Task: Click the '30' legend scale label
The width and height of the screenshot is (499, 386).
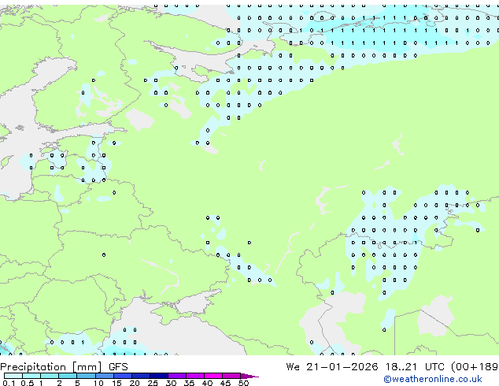Action: point(171,383)
